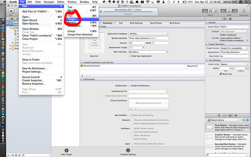
Task: Open the Organizer window icon
Action: [244, 11]
